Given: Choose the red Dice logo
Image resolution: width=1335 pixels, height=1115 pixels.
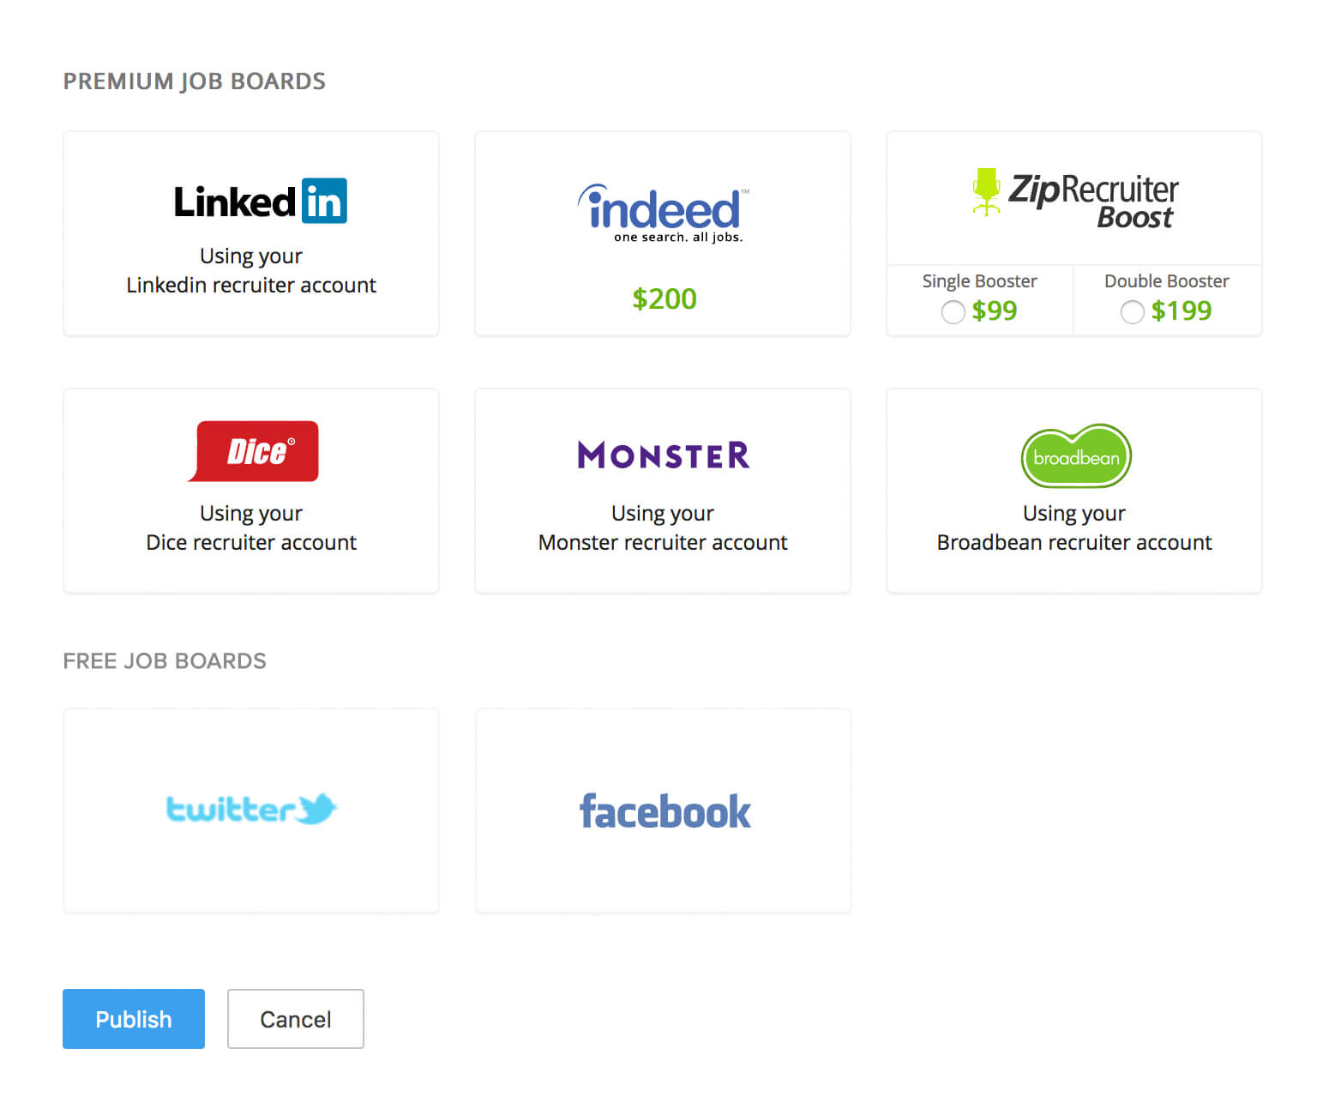Looking at the screenshot, I should pyautogui.click(x=254, y=451).
